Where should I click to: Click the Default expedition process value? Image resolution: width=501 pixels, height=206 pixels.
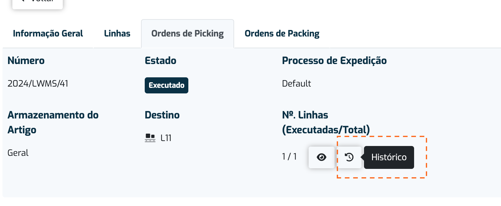(x=296, y=84)
